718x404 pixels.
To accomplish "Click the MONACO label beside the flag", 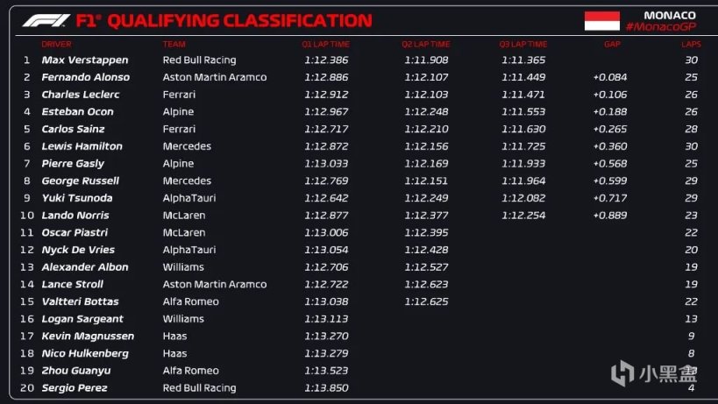I will [669, 16].
